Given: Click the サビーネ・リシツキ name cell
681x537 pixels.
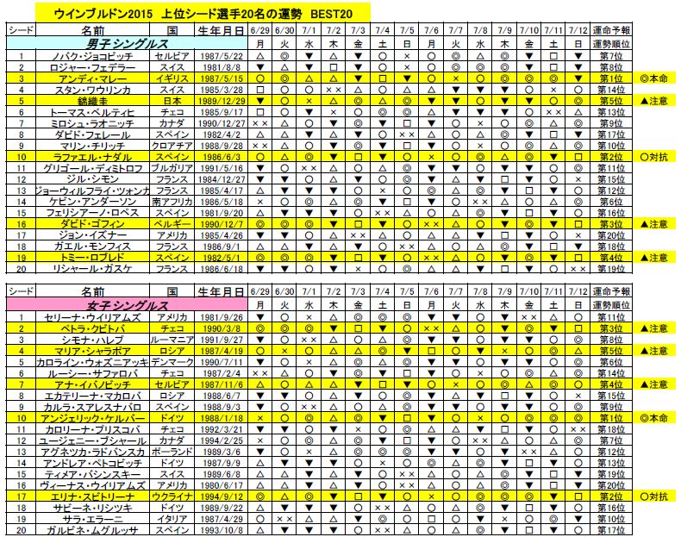Looking at the screenshot, I should coord(93,508).
